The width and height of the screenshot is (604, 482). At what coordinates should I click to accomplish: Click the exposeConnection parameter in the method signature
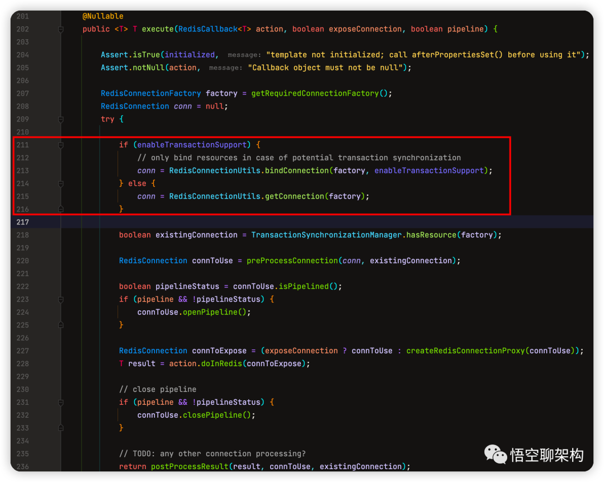coord(365,29)
